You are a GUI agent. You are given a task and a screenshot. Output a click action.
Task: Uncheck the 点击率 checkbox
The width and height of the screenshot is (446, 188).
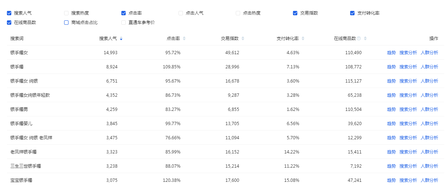(x=124, y=13)
